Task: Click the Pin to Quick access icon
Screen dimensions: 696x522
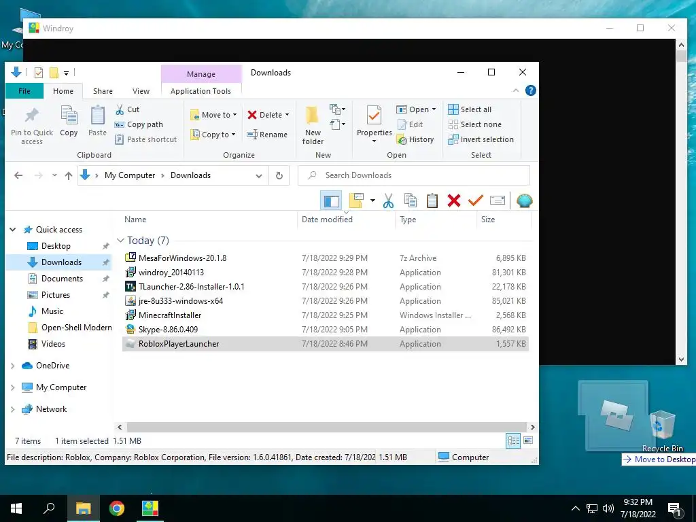Action: [31, 116]
